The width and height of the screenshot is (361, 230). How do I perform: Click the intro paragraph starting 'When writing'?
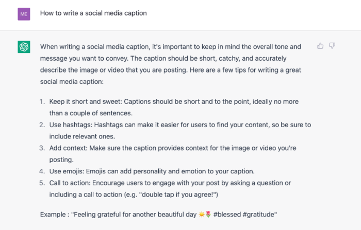[171, 64]
